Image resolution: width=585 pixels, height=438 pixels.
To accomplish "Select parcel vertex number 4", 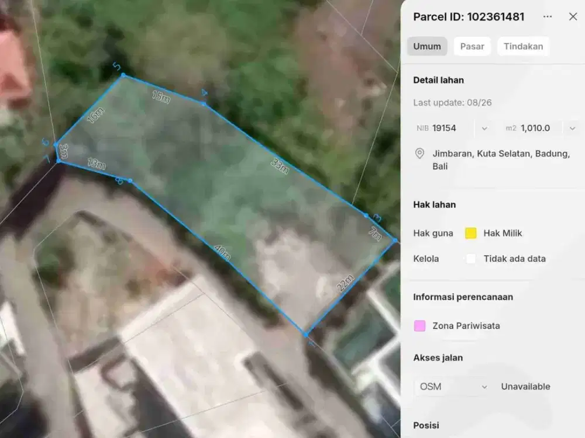I will coord(204,103).
